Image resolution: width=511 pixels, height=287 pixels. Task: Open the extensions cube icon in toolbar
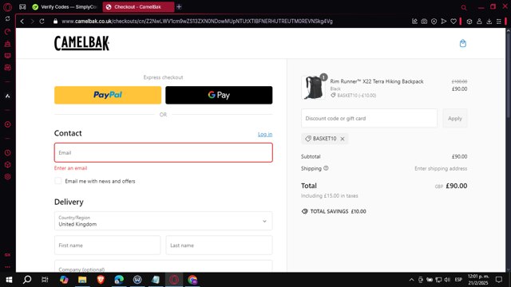pyautogui.click(x=469, y=22)
